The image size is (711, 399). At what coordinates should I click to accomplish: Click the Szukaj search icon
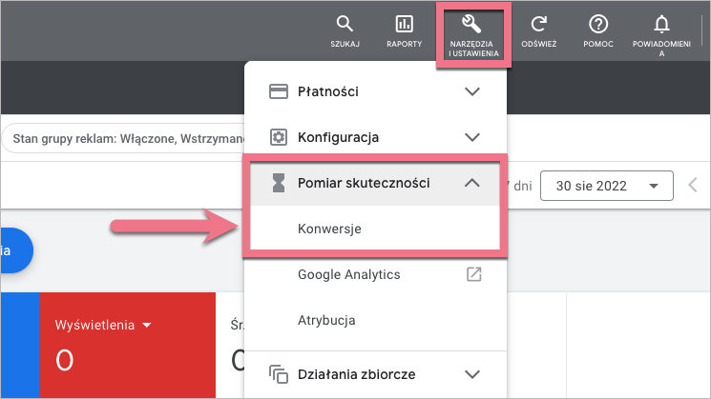click(345, 24)
